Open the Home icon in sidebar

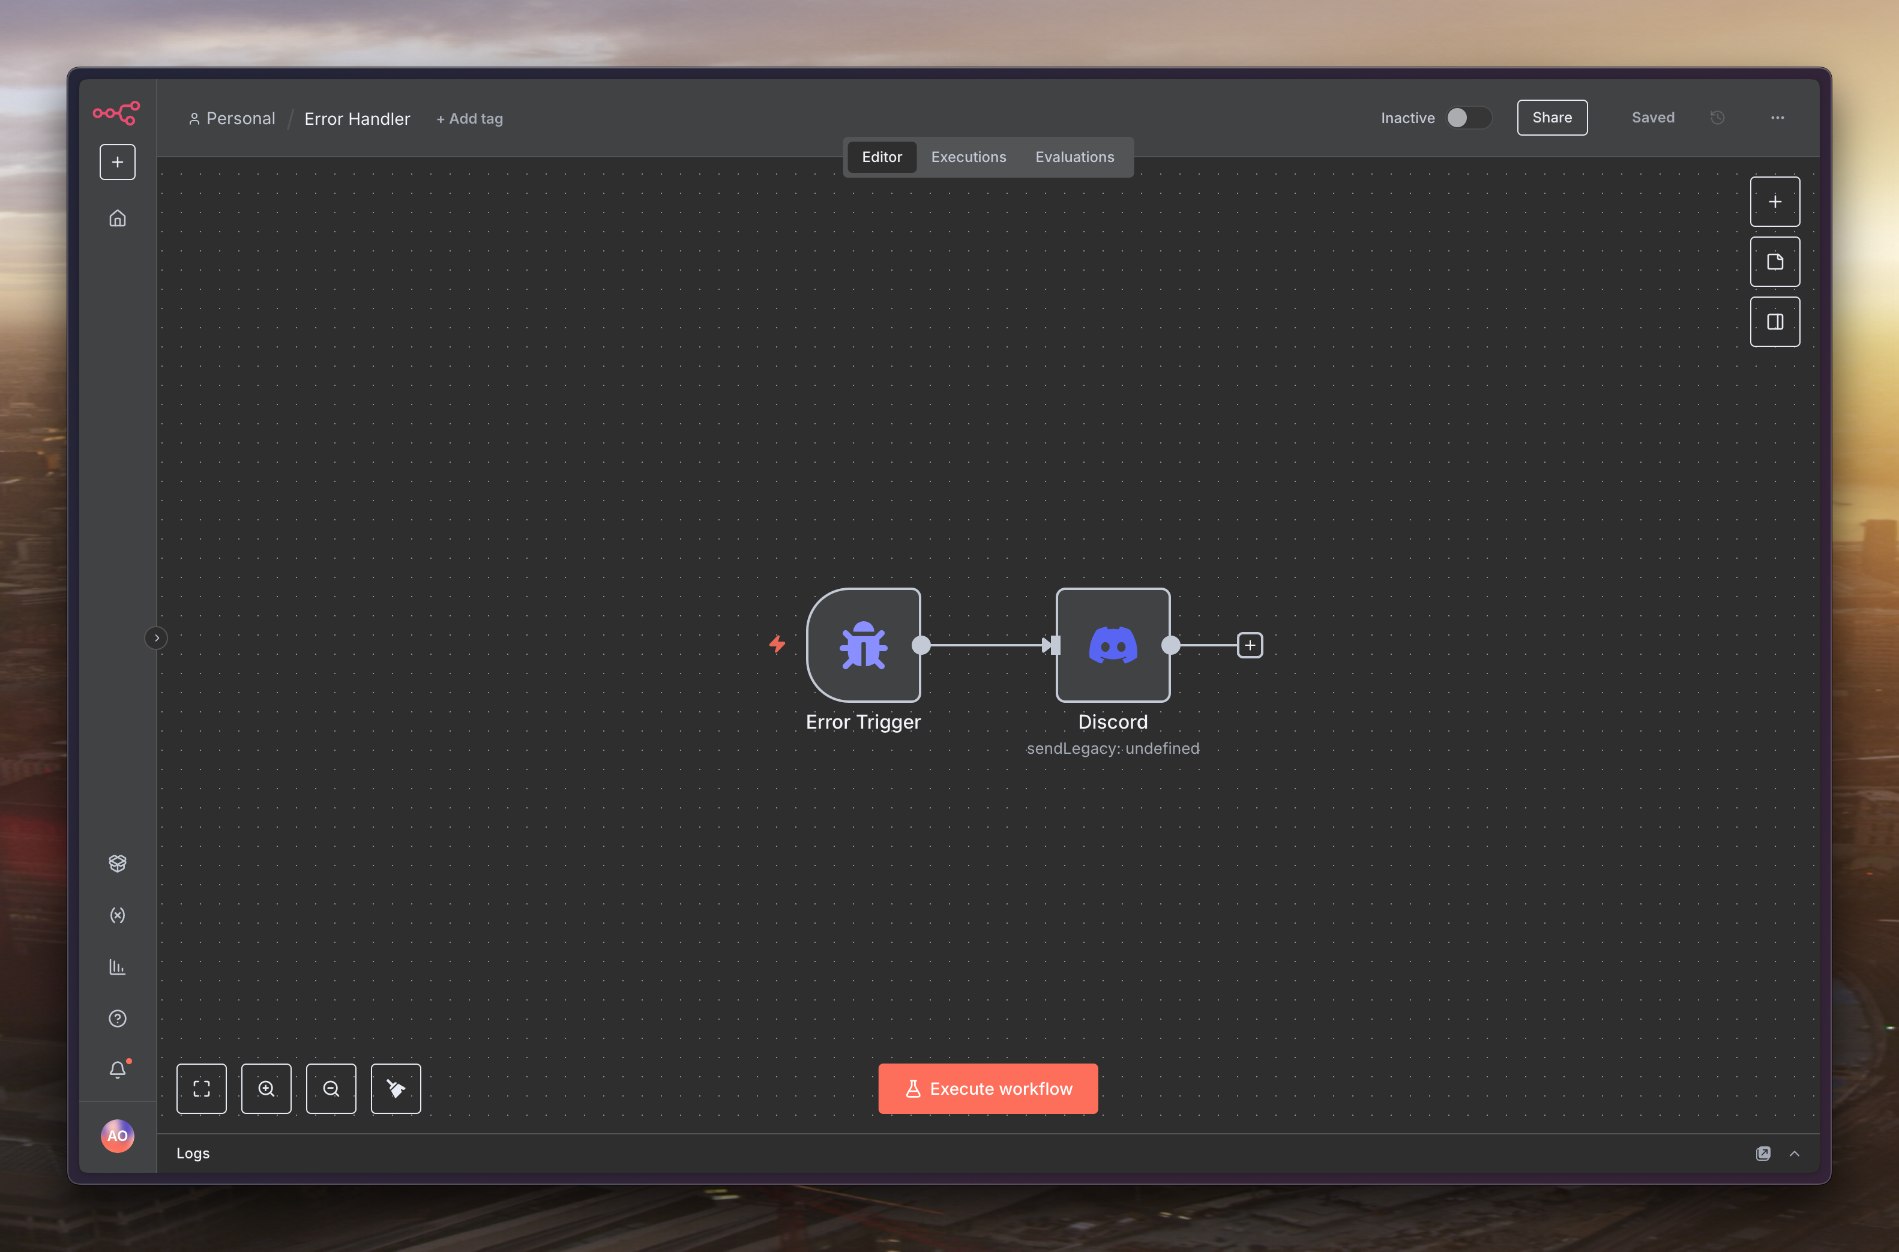(118, 218)
